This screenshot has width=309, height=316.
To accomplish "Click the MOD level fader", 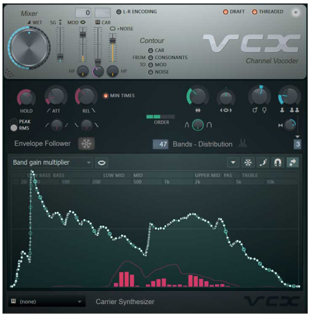I will click(x=83, y=34).
